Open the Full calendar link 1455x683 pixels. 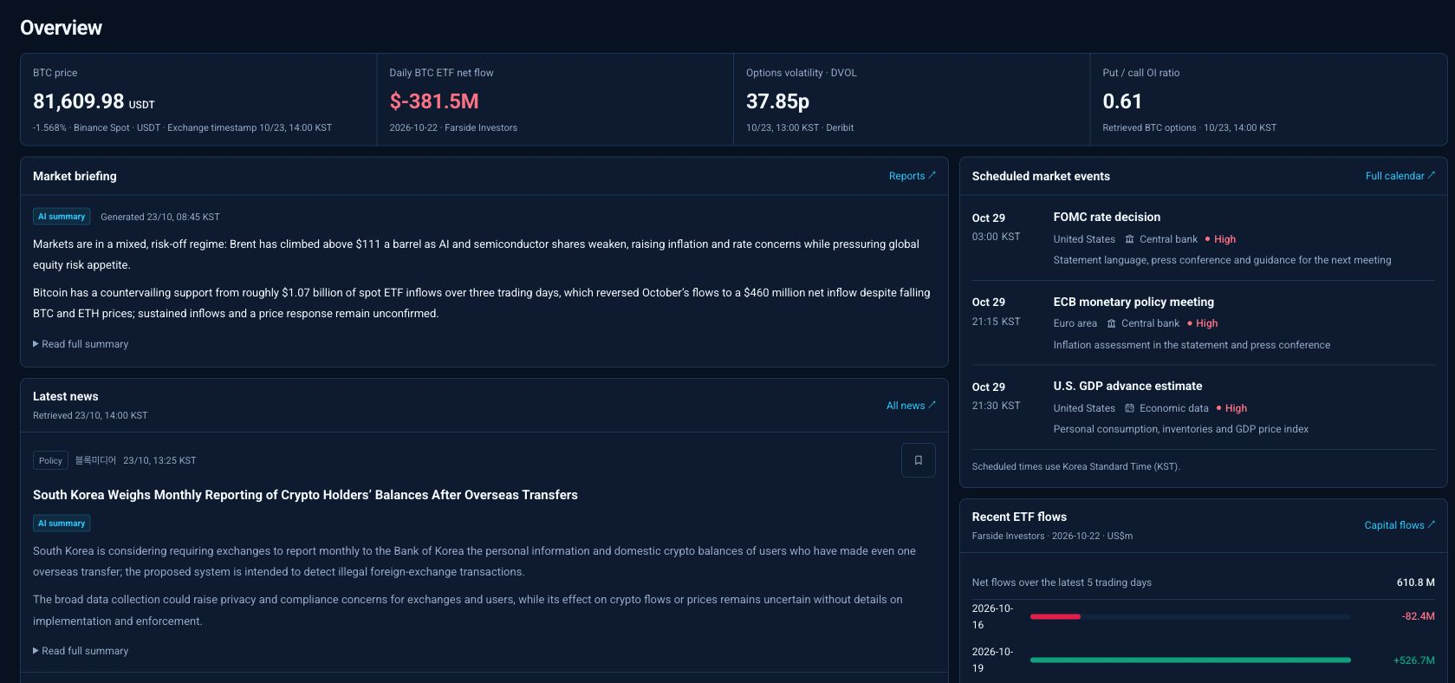click(x=1400, y=176)
